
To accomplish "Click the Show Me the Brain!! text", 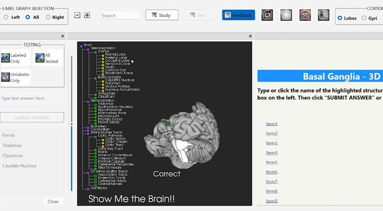I will 131,199.
